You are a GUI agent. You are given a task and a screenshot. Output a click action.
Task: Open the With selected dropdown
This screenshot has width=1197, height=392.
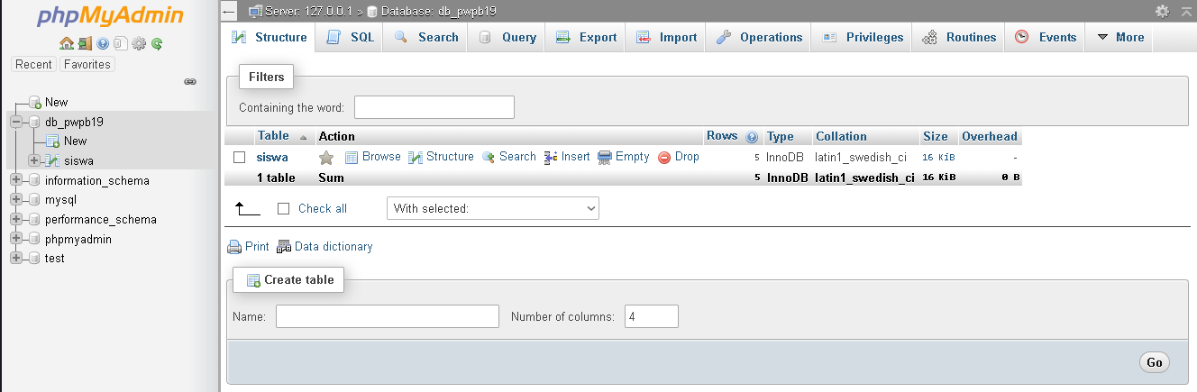[493, 208]
